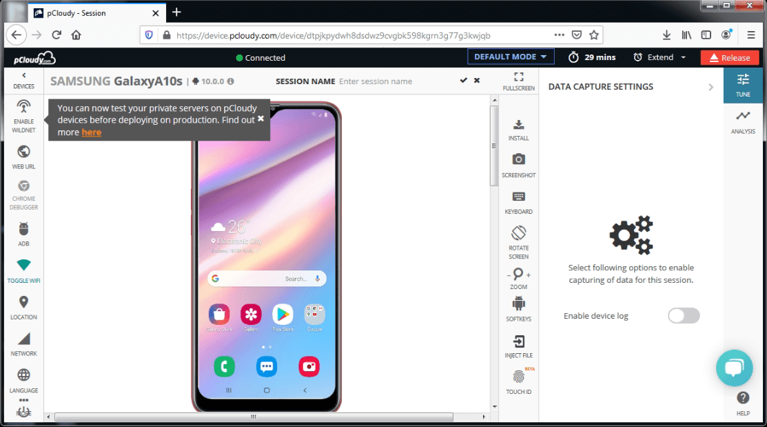Go back to Devices list
767x427 pixels.
[23, 80]
